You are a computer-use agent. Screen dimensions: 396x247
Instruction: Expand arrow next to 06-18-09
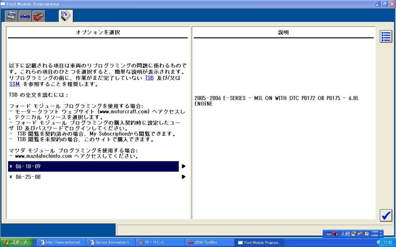184,166
